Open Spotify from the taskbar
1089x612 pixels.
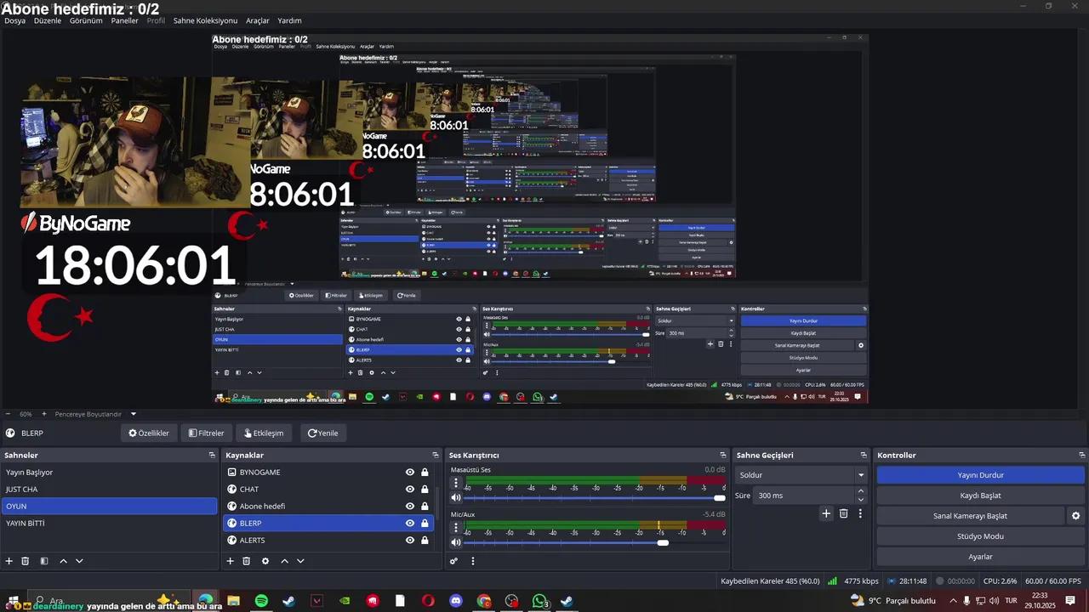(x=261, y=601)
